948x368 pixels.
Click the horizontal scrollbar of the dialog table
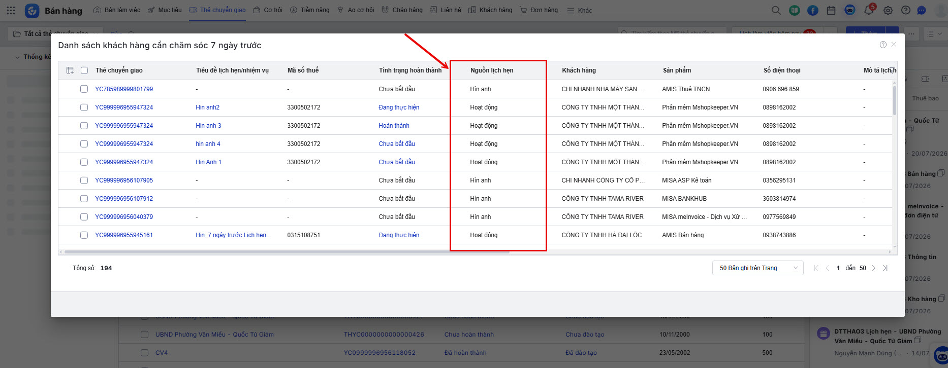pyautogui.click(x=287, y=252)
